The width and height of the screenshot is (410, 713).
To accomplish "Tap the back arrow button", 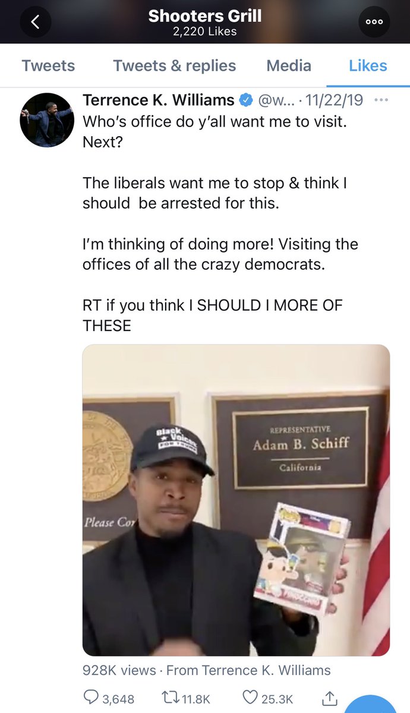I will click(x=35, y=23).
